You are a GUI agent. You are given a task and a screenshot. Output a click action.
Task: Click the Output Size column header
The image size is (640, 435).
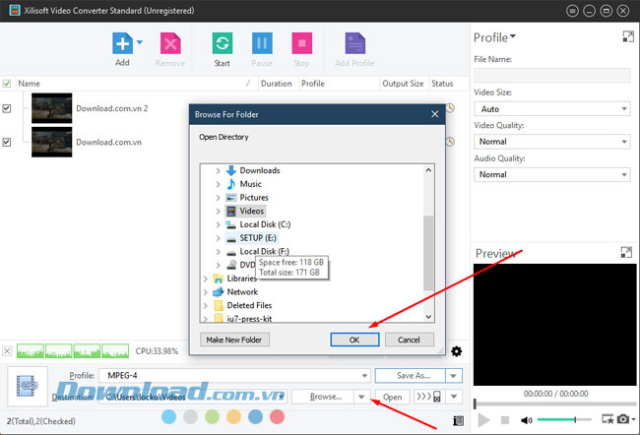[403, 84]
